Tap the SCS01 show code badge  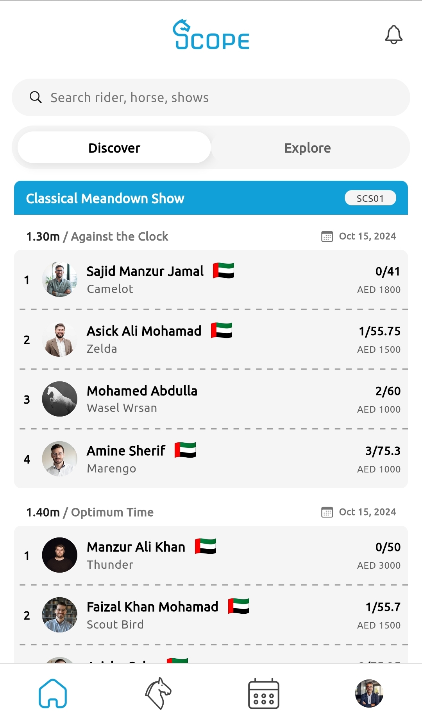(x=370, y=198)
